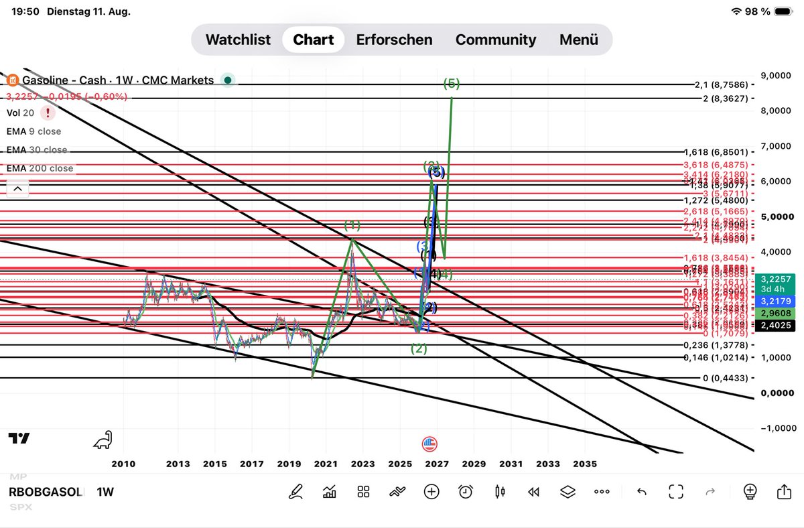The width and height of the screenshot is (804, 528).
Task: Toggle fullscreen chart mode icon
Action: (x=676, y=492)
